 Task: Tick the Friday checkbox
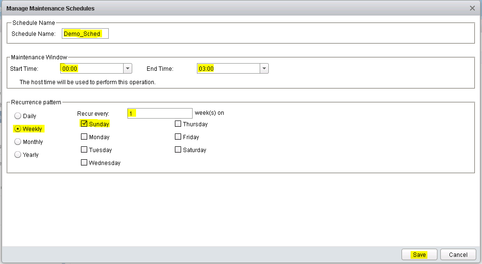(178, 137)
